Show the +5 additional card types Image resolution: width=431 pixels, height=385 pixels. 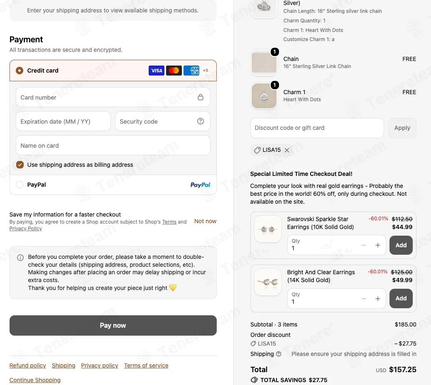[206, 71]
